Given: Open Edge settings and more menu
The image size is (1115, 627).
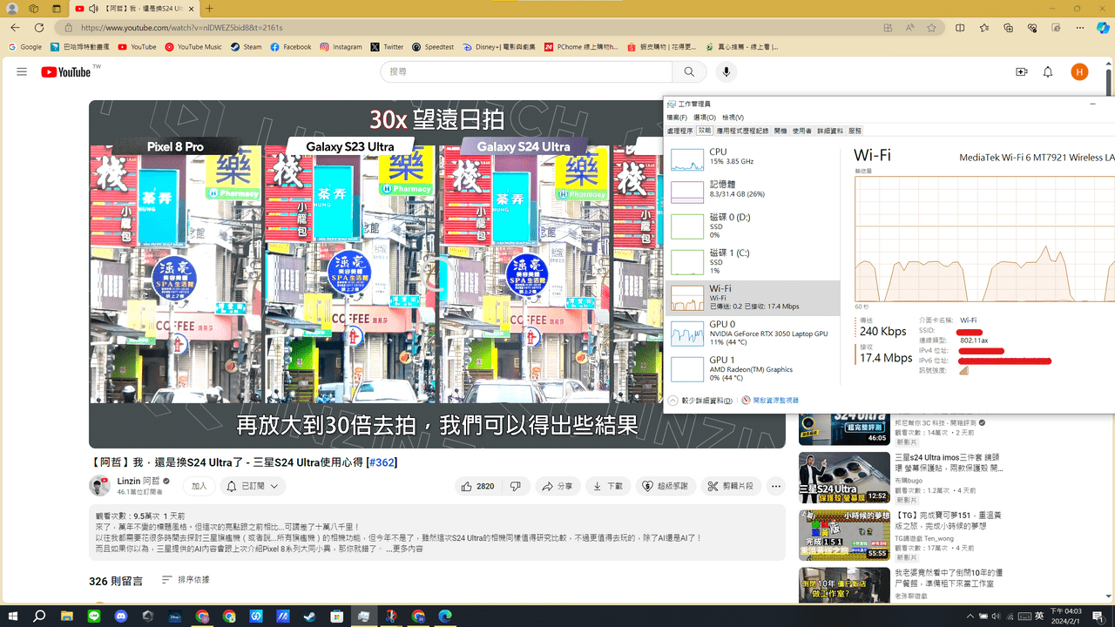Looking at the screenshot, I should pos(1079,28).
